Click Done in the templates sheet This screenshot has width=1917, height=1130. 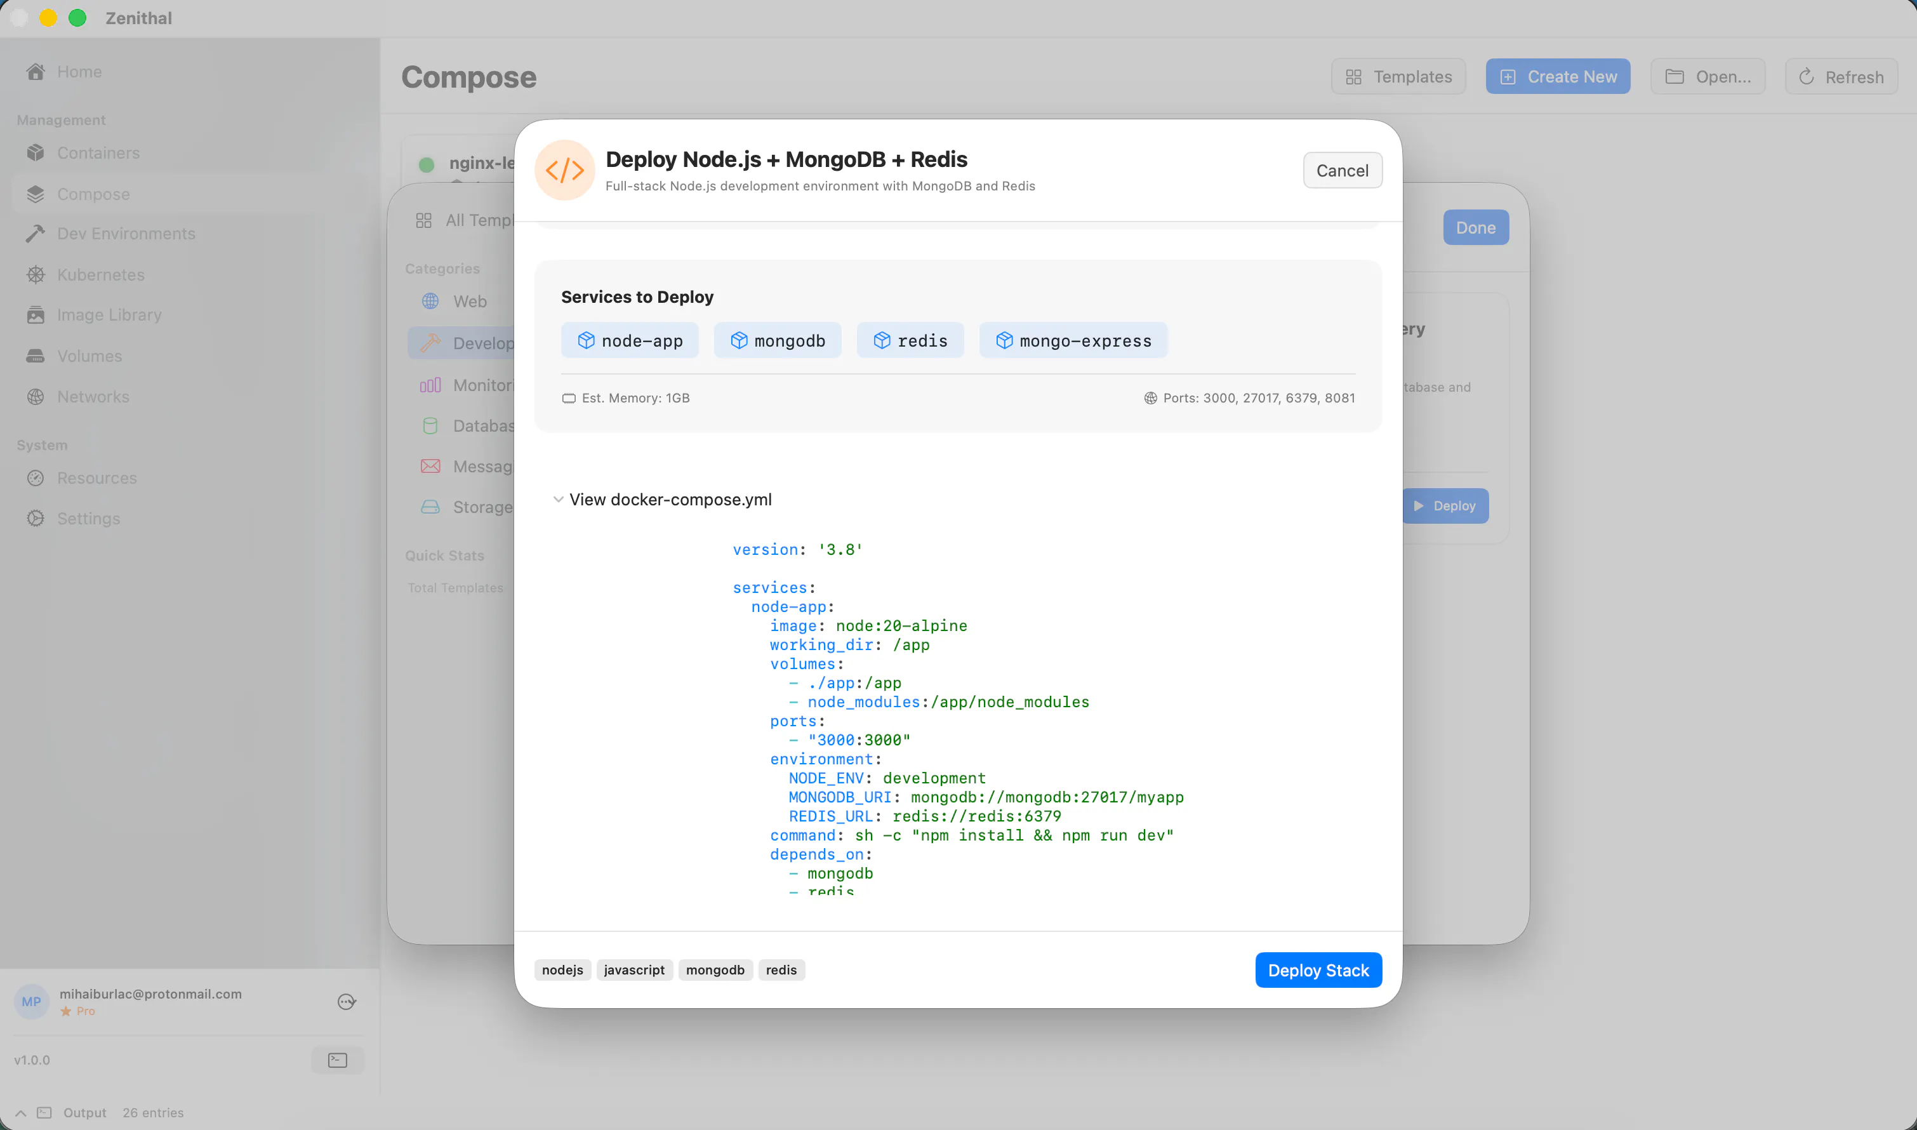1475,228
